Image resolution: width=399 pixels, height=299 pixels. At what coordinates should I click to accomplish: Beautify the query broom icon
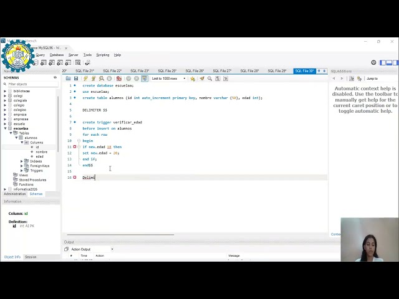point(202,78)
